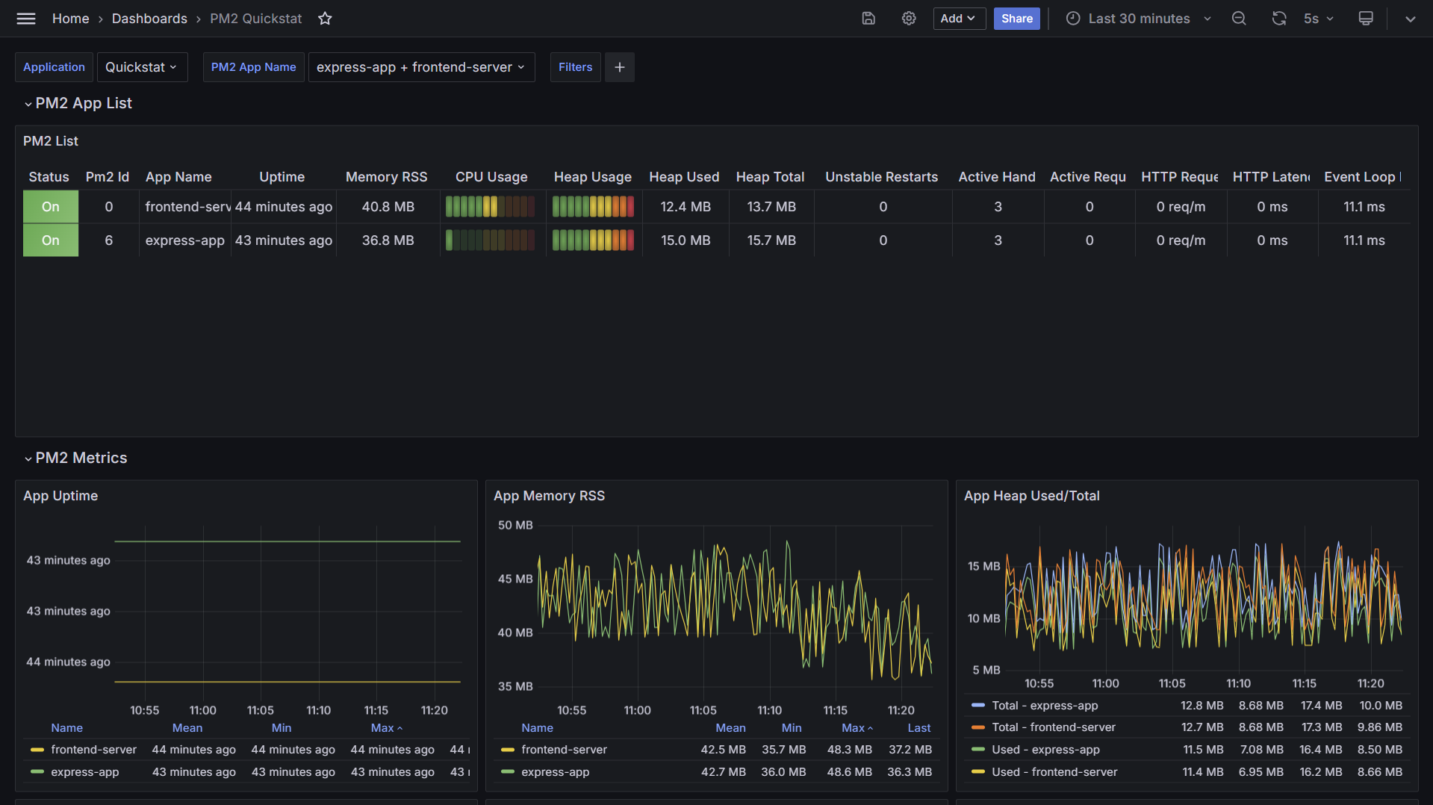Open the hamburger navigation menu

coord(26,19)
